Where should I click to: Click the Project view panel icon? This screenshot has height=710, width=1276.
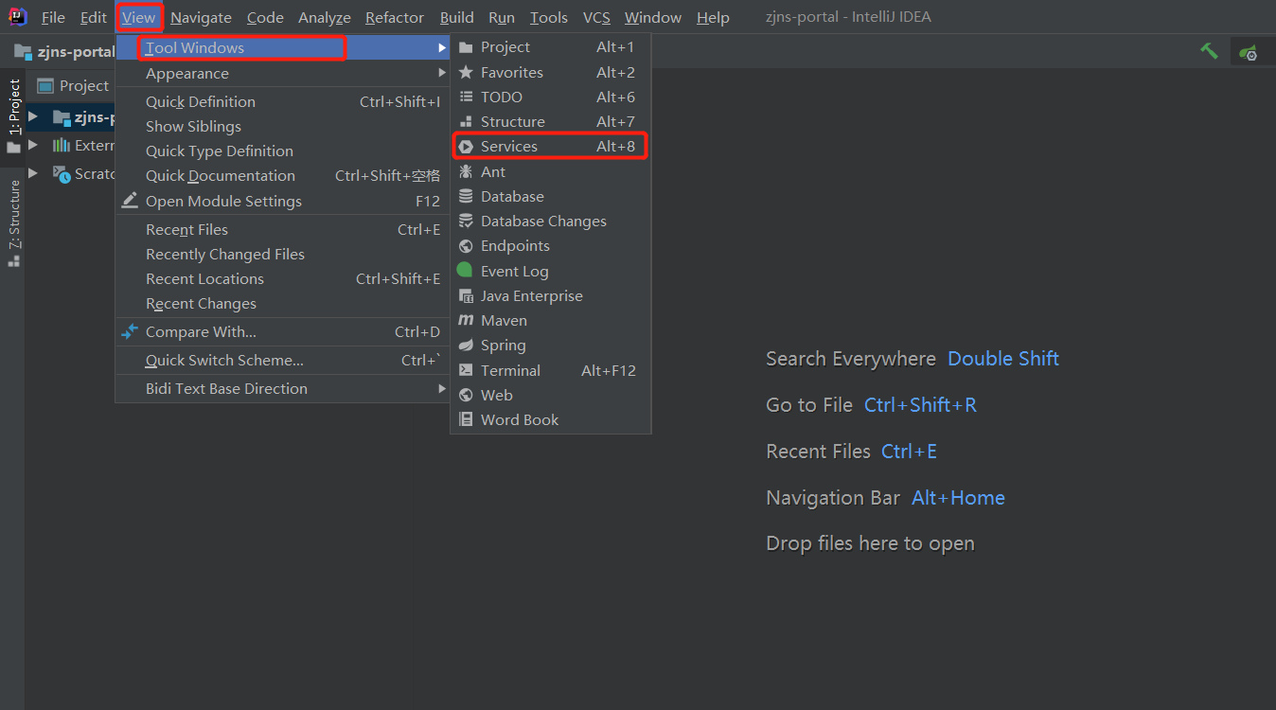click(44, 86)
